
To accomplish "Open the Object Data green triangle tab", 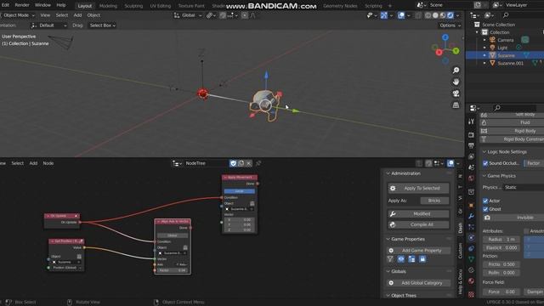I will coord(471,258).
